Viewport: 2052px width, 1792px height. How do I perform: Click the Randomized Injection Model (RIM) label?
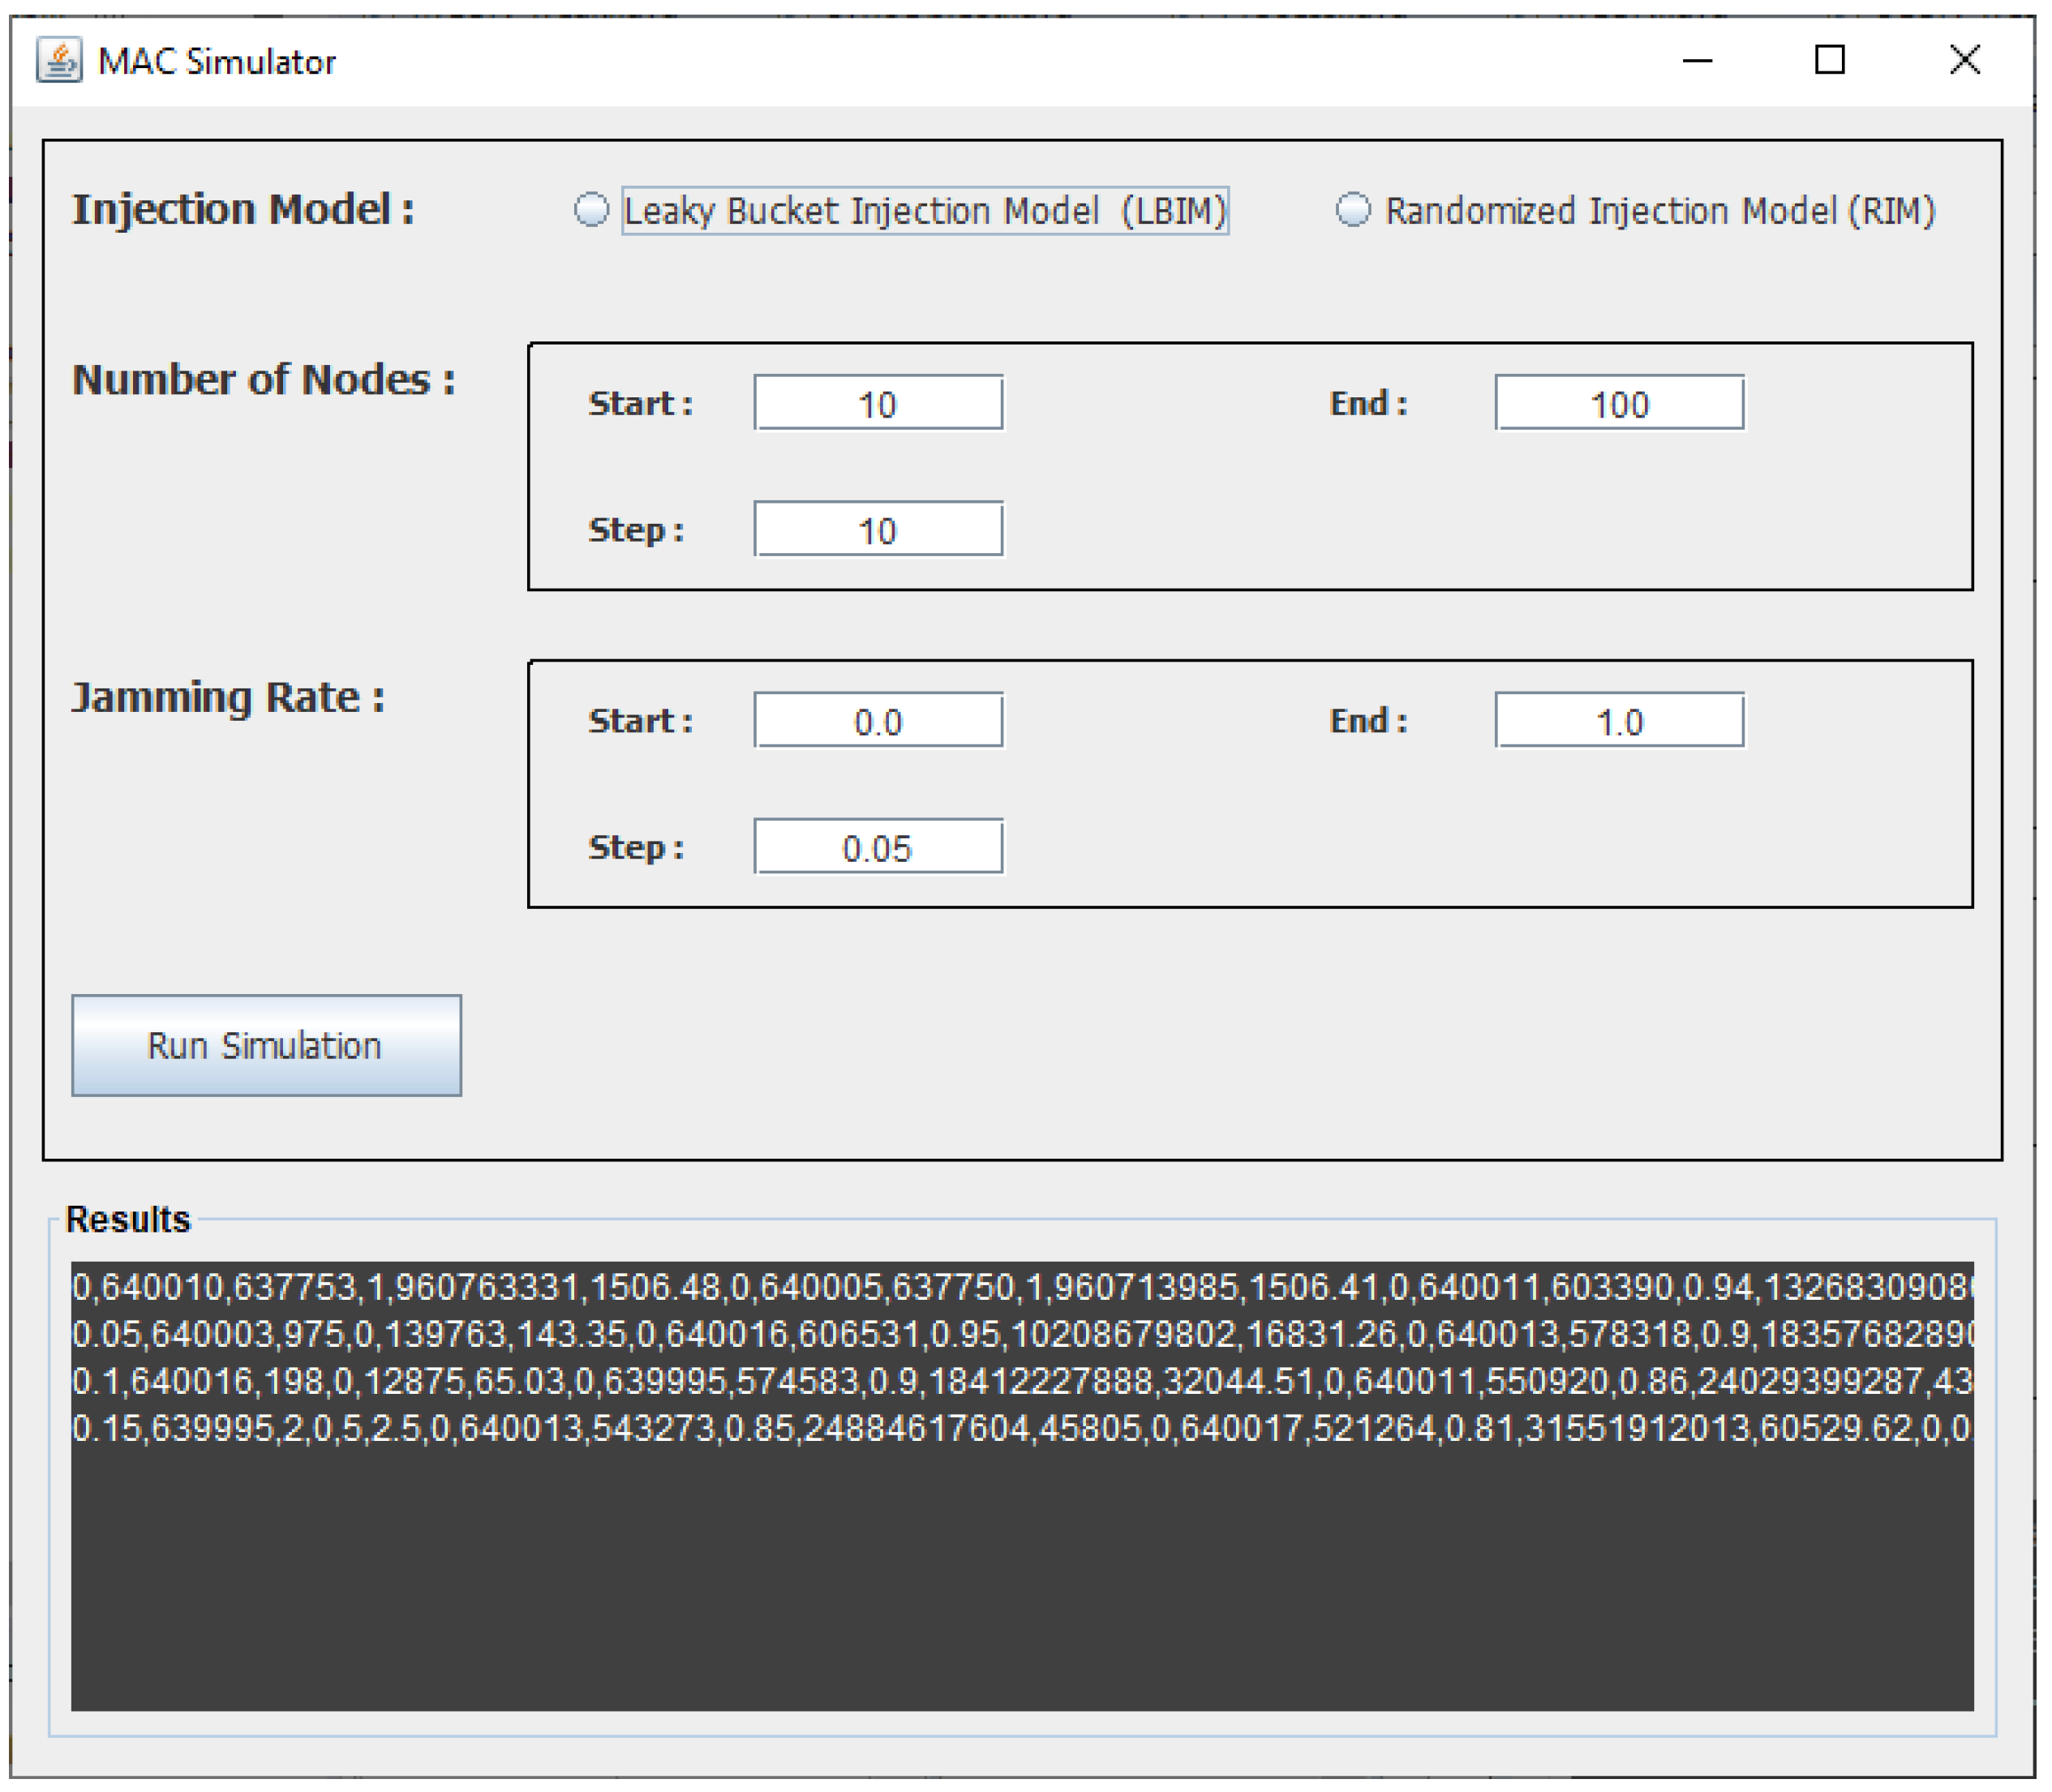[x=1660, y=211]
